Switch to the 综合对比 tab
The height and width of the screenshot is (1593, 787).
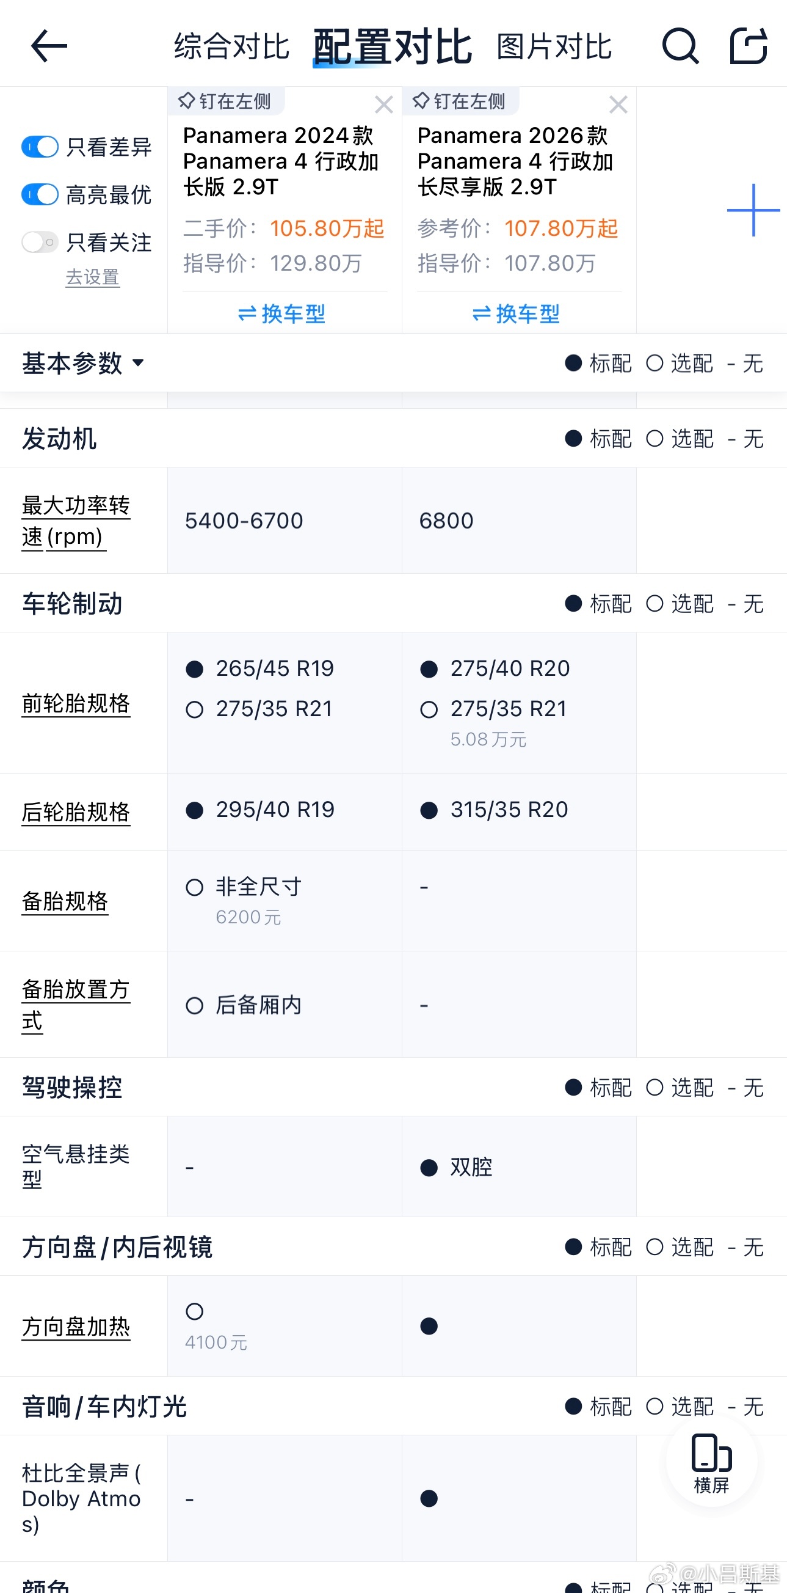click(231, 47)
